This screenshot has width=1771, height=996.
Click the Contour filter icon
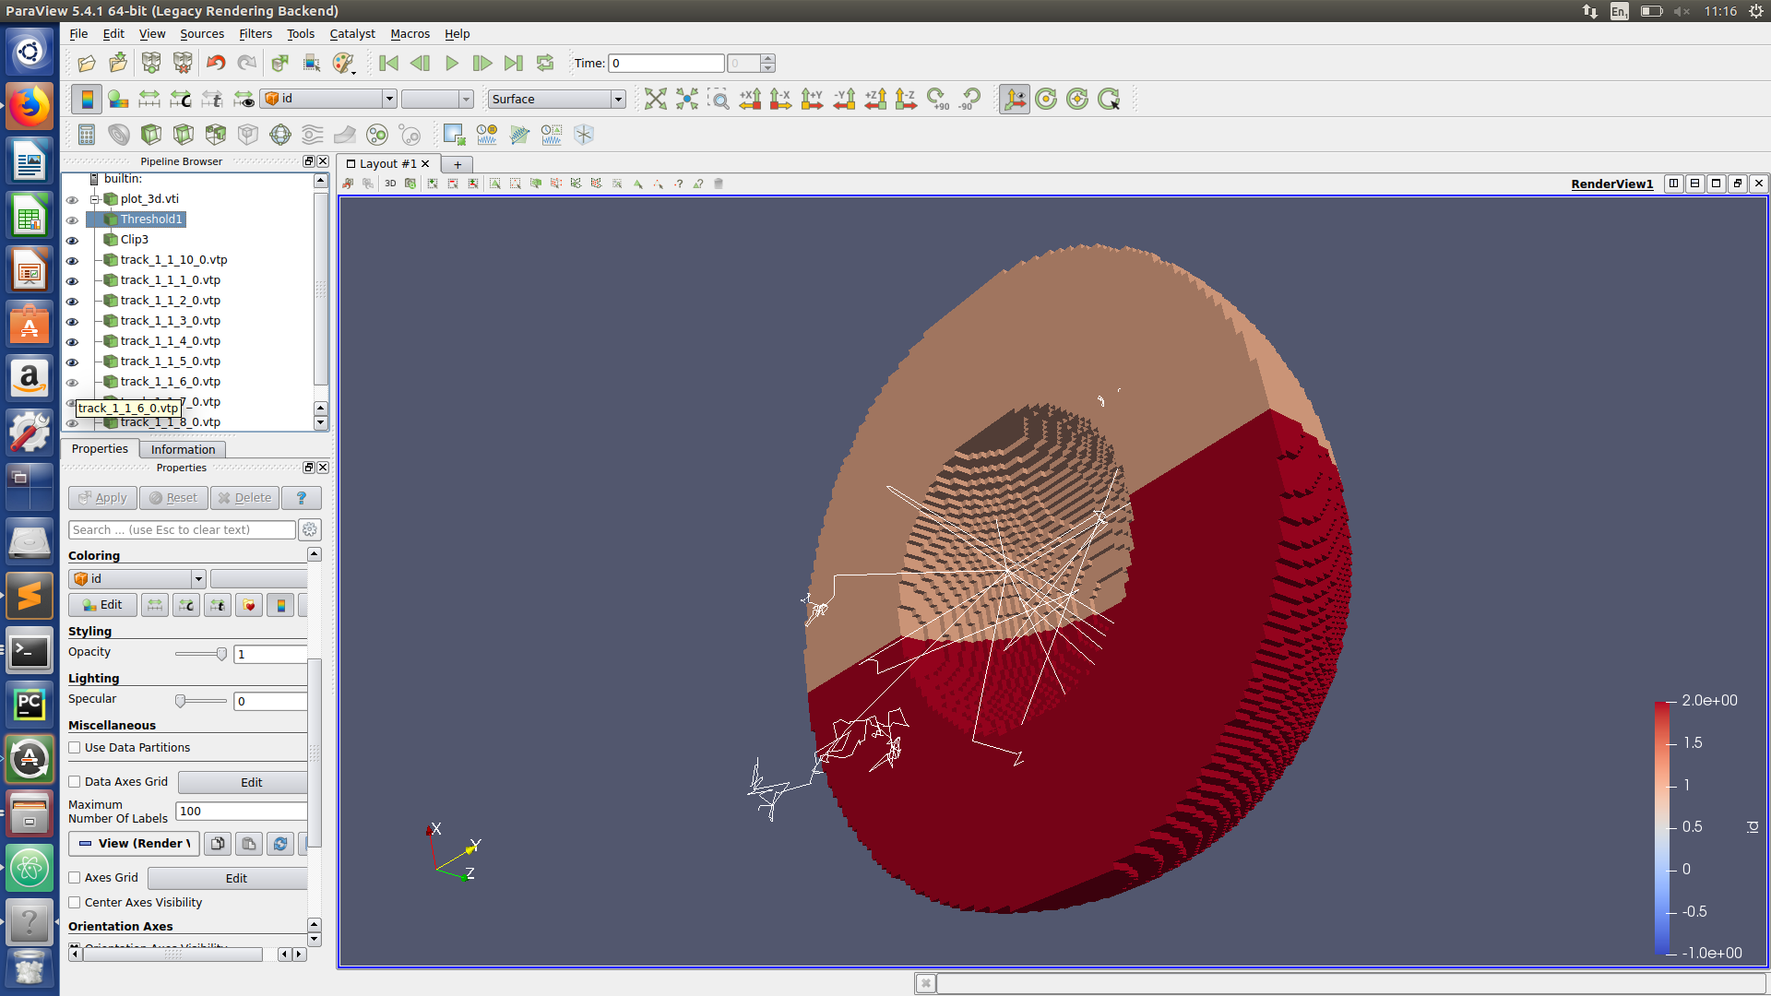coord(119,135)
